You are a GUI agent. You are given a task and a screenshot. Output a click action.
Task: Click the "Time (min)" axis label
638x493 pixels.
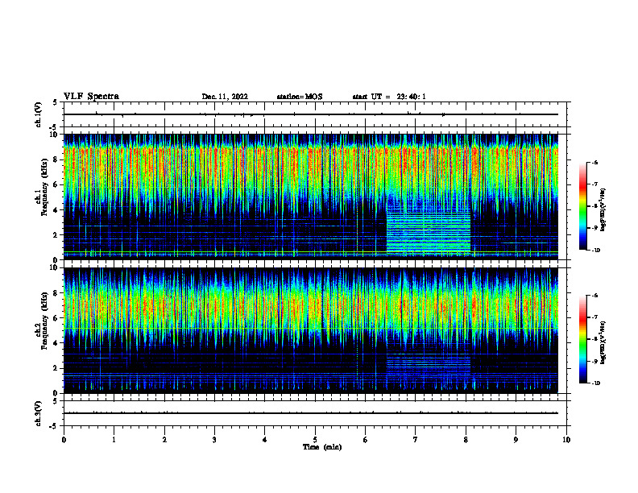point(322,447)
